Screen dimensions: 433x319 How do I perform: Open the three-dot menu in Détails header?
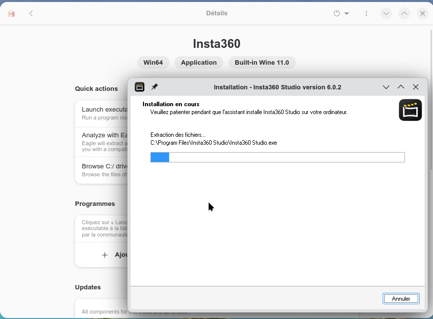[366, 13]
